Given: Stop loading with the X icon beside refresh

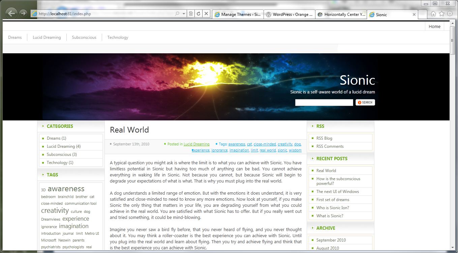Looking at the screenshot, I should coord(206,14).
